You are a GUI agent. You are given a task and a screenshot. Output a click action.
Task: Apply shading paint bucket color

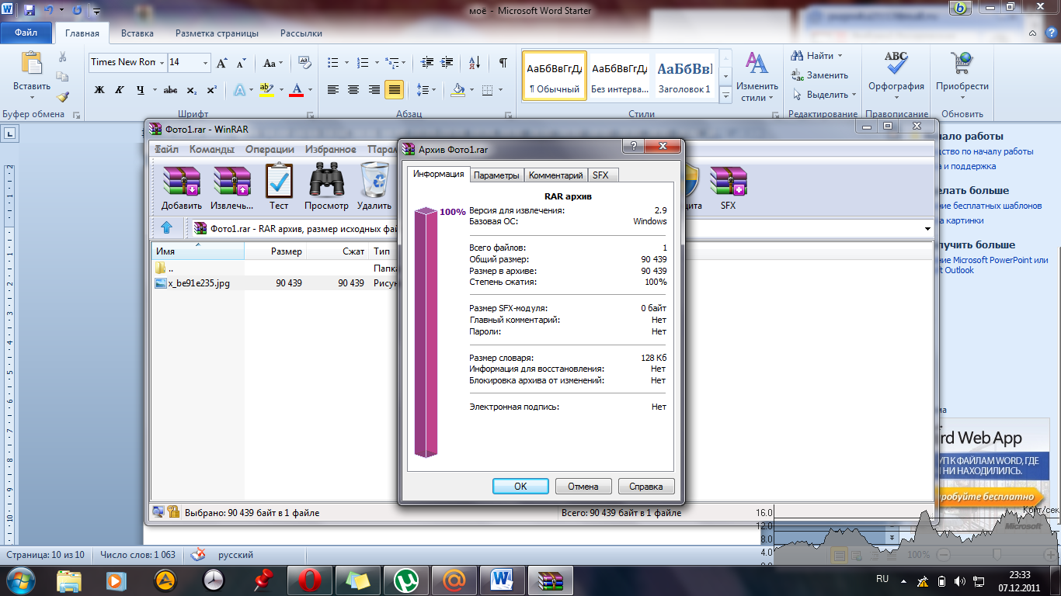pyautogui.click(x=458, y=90)
